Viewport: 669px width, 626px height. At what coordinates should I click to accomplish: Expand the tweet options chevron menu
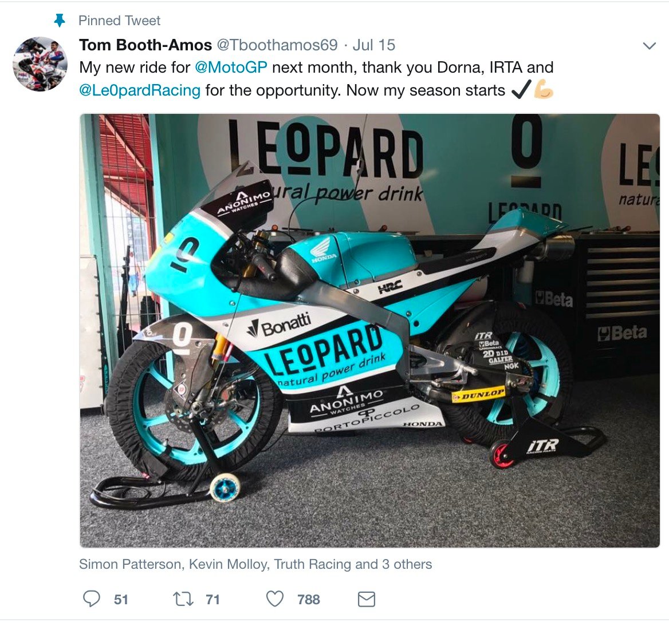pyautogui.click(x=650, y=46)
